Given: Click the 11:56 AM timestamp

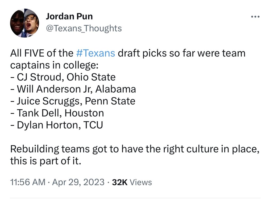Looking at the screenshot, I should [28, 182].
